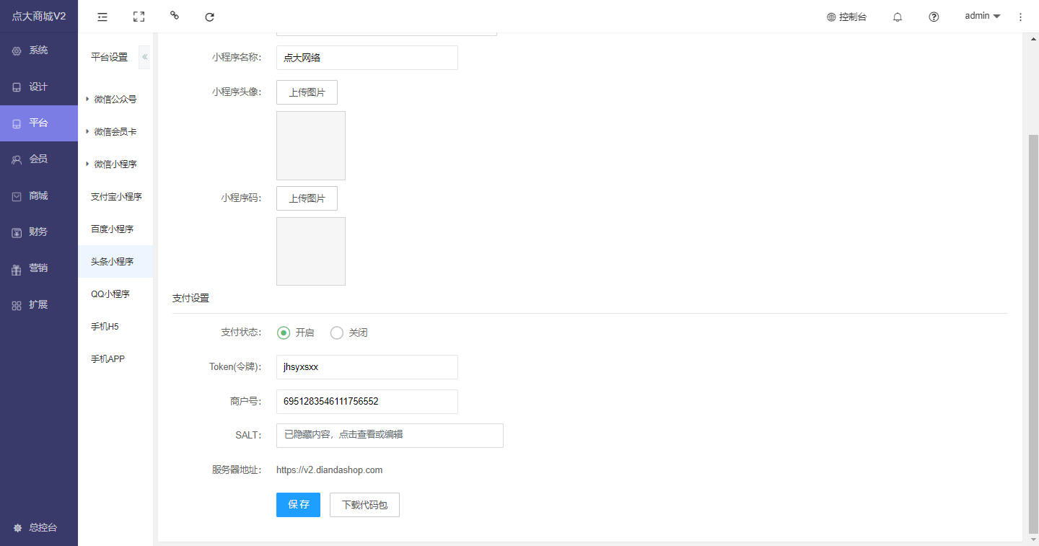The height and width of the screenshot is (546, 1039).
Task: Click the 下载代码包 button
Action: click(x=364, y=505)
